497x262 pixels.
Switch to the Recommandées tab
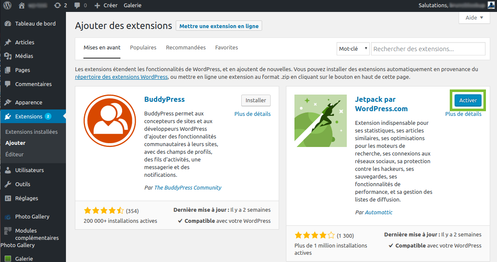click(x=186, y=48)
